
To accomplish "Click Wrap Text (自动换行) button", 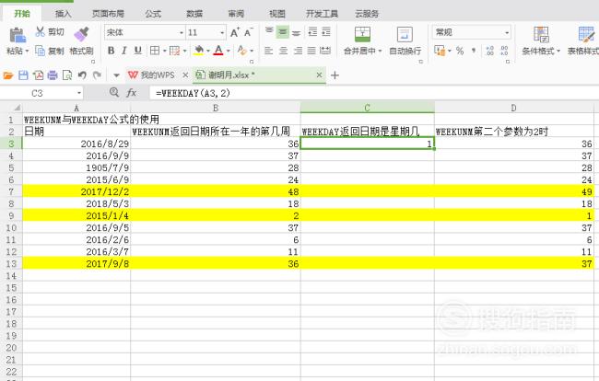I will (405, 40).
